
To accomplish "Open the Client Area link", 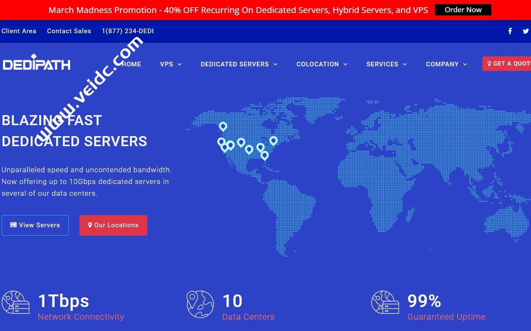I will (x=19, y=31).
